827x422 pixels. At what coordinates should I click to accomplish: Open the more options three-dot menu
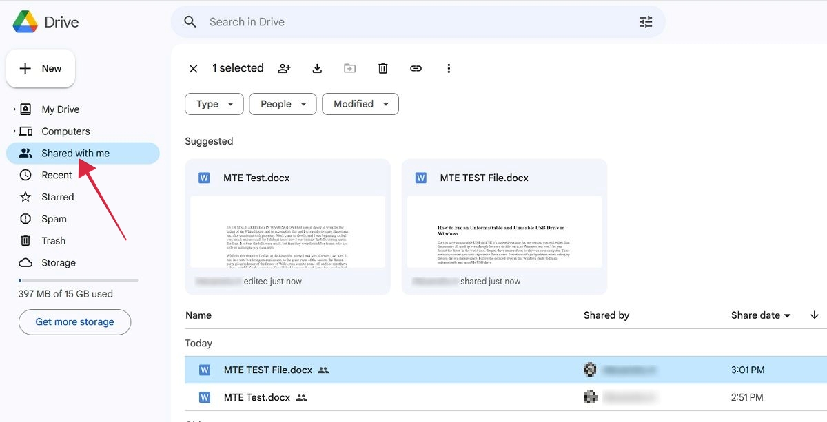click(x=449, y=68)
